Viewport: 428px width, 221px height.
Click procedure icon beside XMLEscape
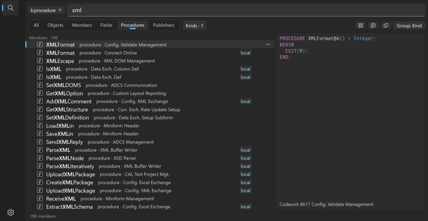tap(40, 61)
